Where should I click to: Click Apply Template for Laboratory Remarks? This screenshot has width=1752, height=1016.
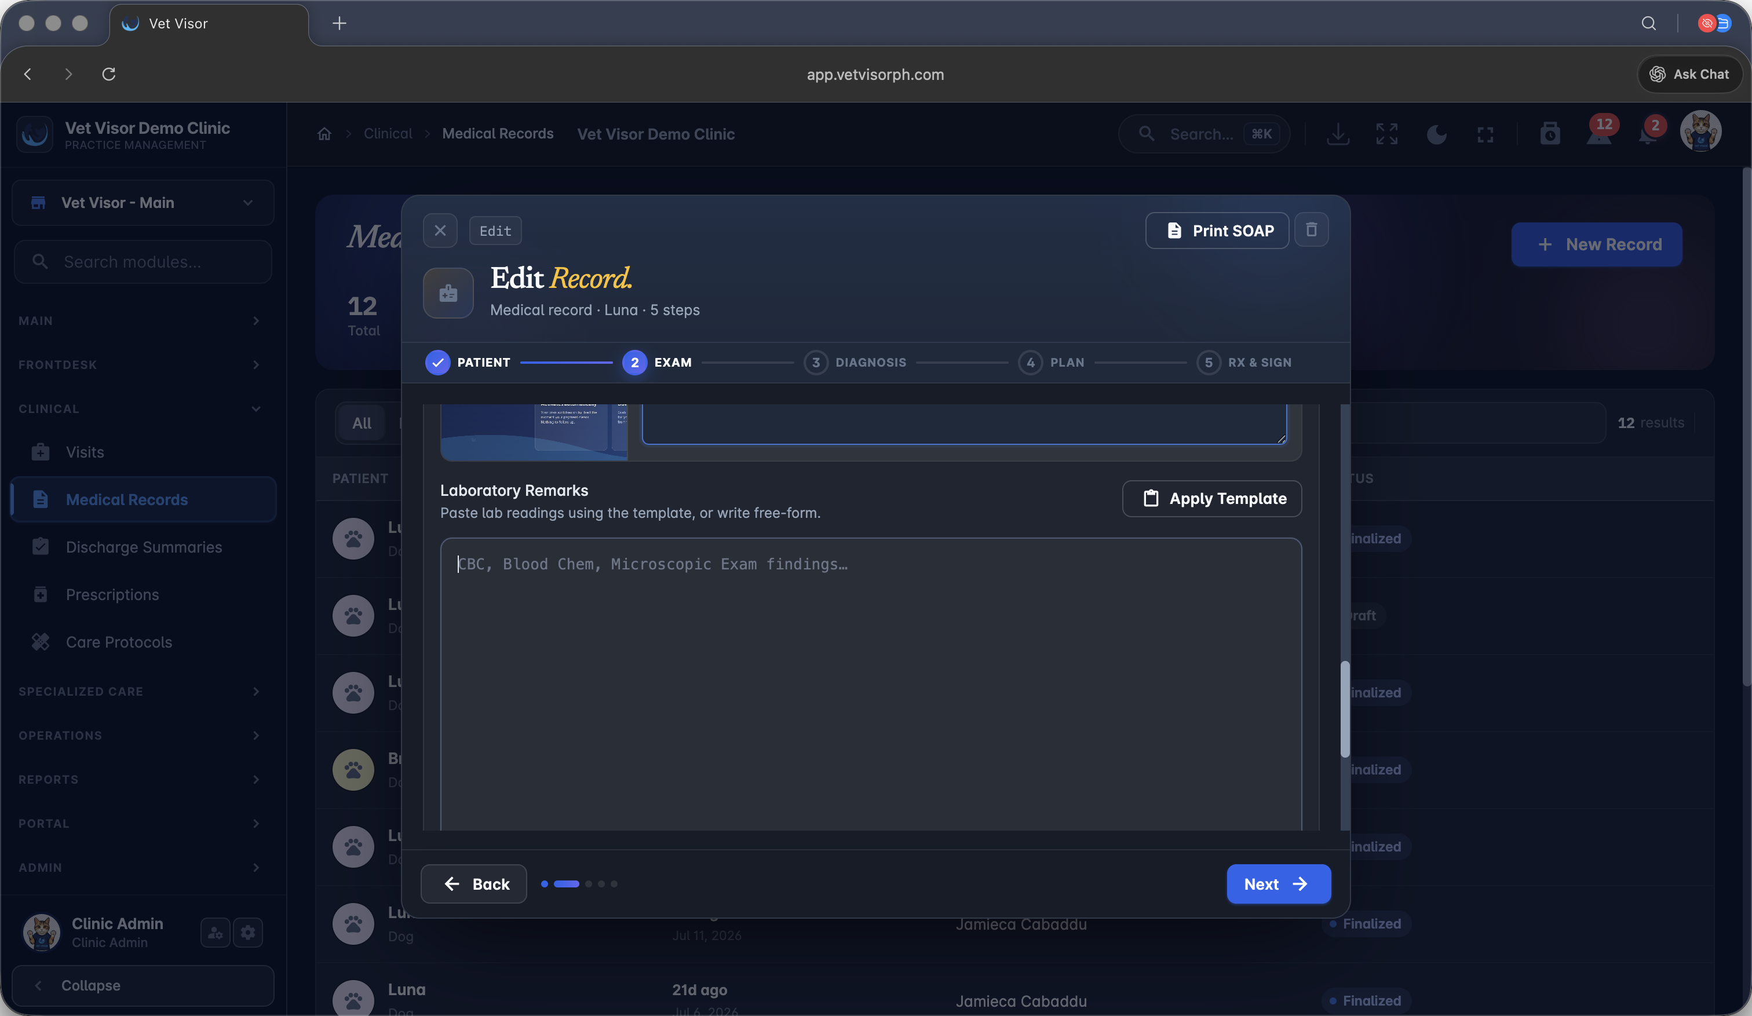pos(1212,498)
